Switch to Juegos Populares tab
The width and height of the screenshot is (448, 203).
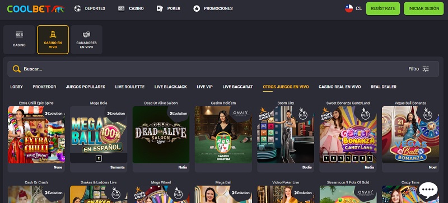click(x=86, y=87)
